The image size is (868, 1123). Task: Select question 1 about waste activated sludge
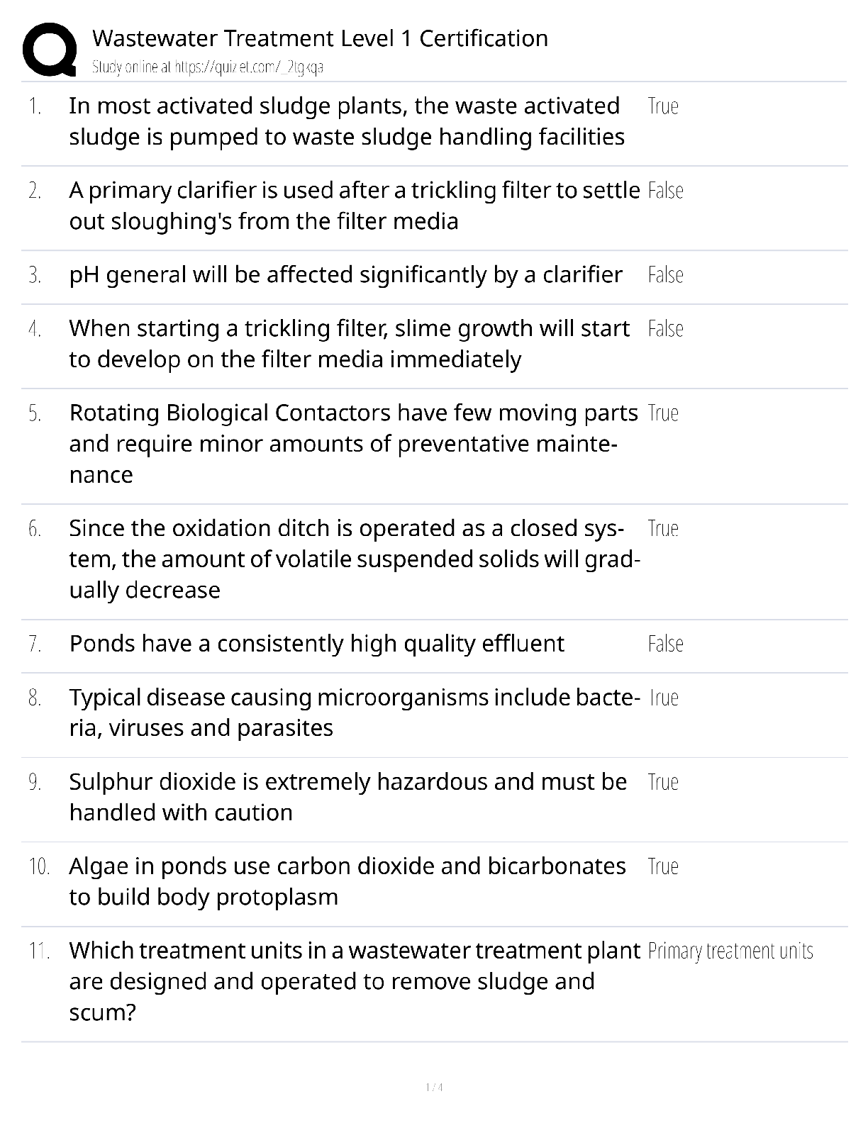coord(347,121)
